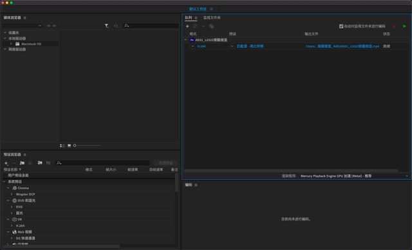Click the 应用预设 (Apply Preset) button
Viewport: 412px width, 250px height.
coord(166,163)
